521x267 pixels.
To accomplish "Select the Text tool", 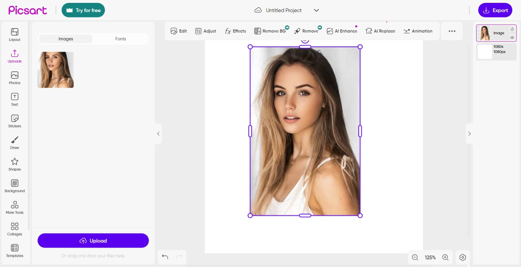I will tap(15, 99).
